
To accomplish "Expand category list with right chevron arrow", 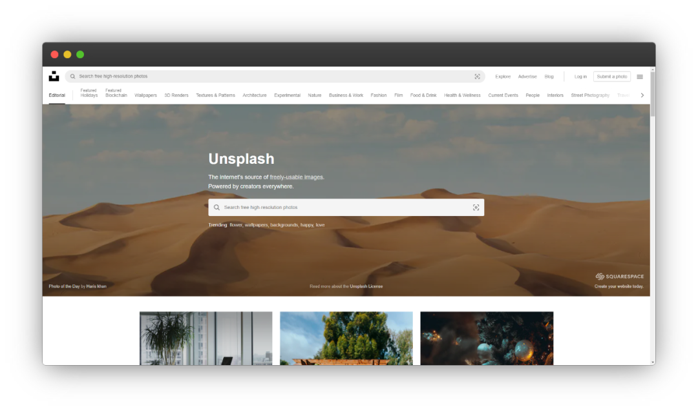I will point(642,95).
